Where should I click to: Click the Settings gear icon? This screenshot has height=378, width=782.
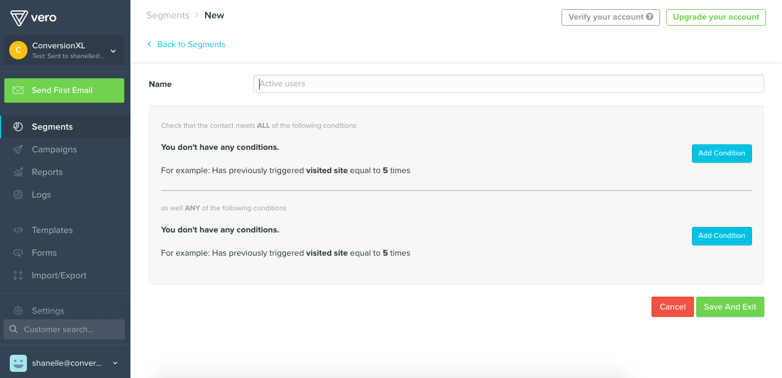pyautogui.click(x=18, y=311)
